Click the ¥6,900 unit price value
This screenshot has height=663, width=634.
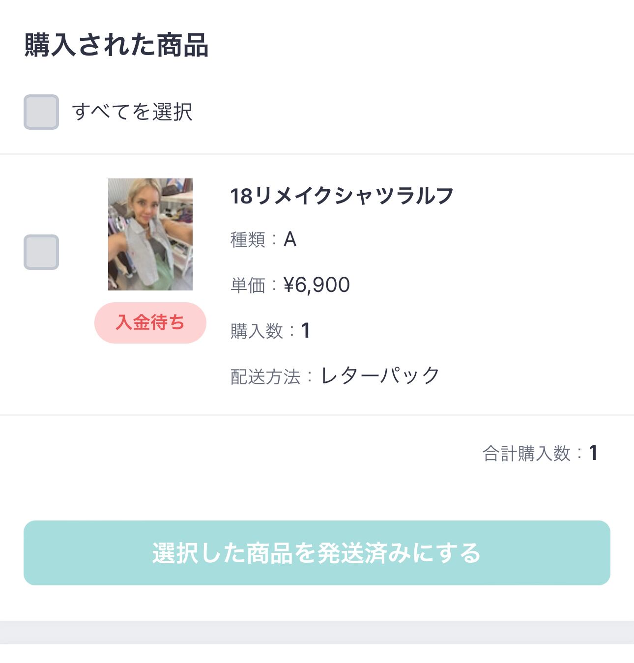317,285
